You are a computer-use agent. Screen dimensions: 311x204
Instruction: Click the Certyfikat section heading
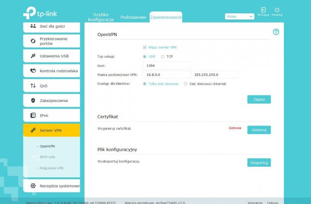108,117
